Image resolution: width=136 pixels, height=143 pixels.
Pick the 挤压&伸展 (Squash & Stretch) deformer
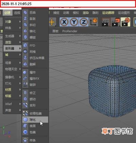(35, 58)
